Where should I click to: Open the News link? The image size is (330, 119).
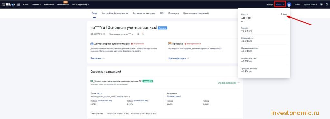click(x=297, y=5)
